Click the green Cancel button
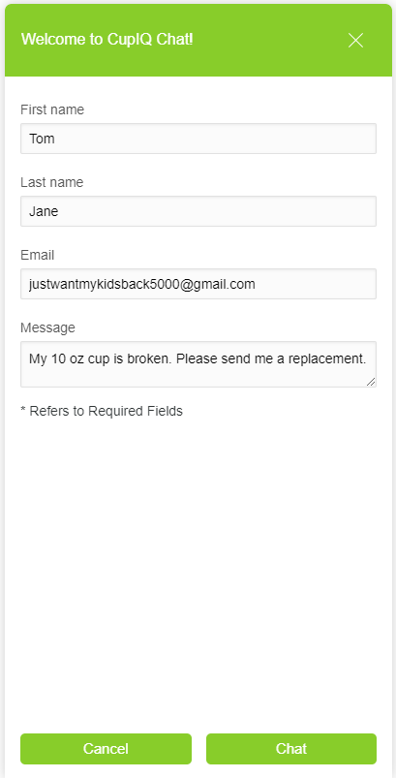This screenshot has height=778, width=396. coord(106,749)
